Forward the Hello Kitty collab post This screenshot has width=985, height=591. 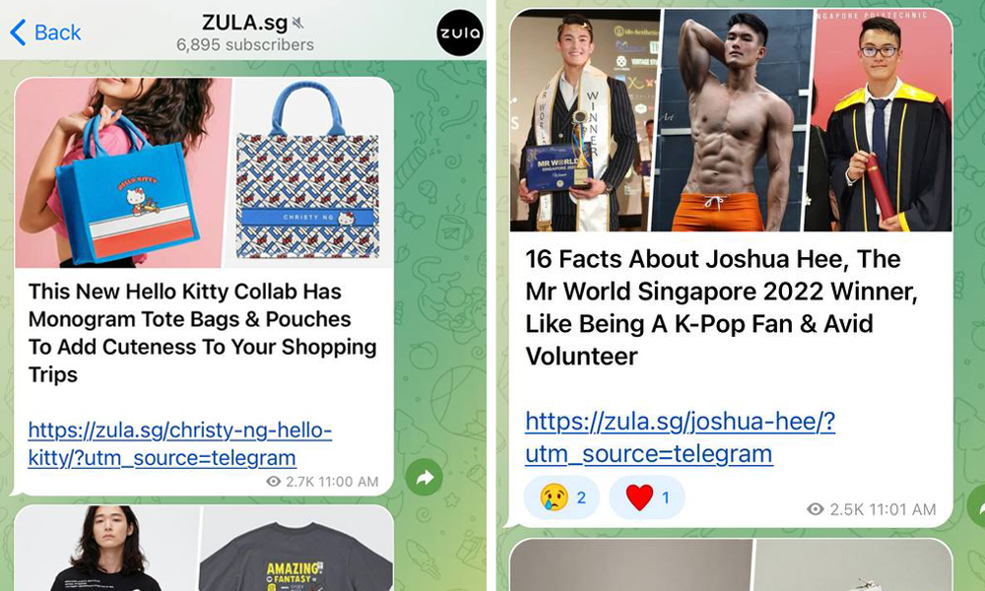tap(424, 478)
